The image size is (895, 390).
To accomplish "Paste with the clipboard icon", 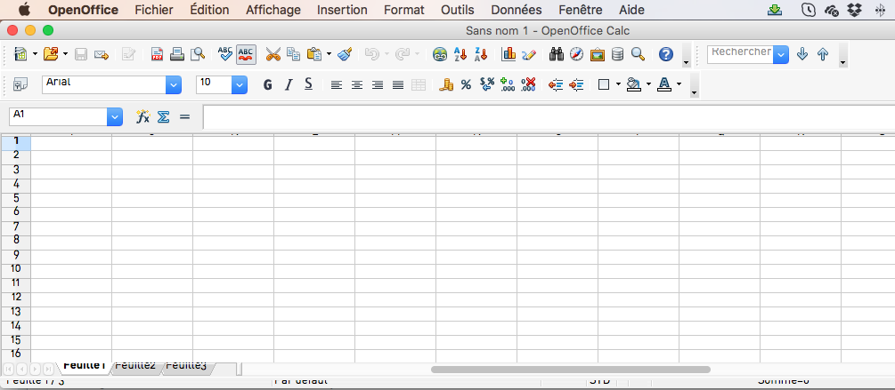I will pyautogui.click(x=314, y=55).
